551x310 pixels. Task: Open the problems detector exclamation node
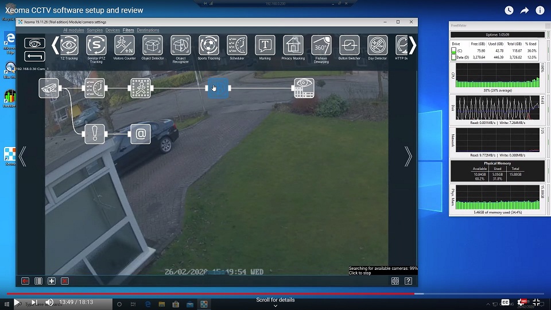[95, 134]
